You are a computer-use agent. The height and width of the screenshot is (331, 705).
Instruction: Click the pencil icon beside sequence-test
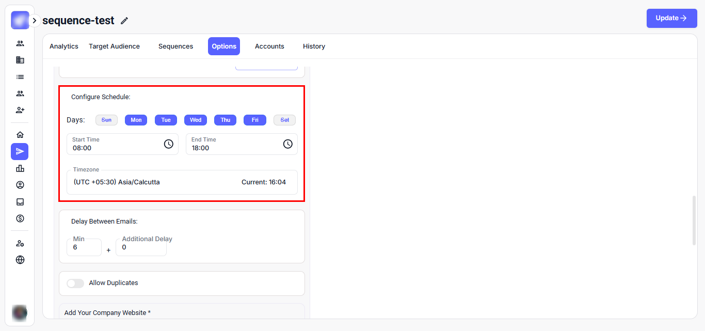[124, 21]
